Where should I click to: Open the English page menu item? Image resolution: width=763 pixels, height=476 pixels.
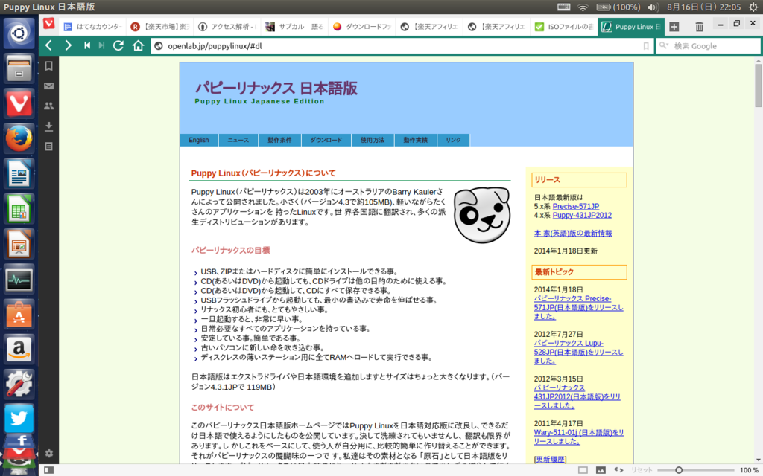[198, 140]
